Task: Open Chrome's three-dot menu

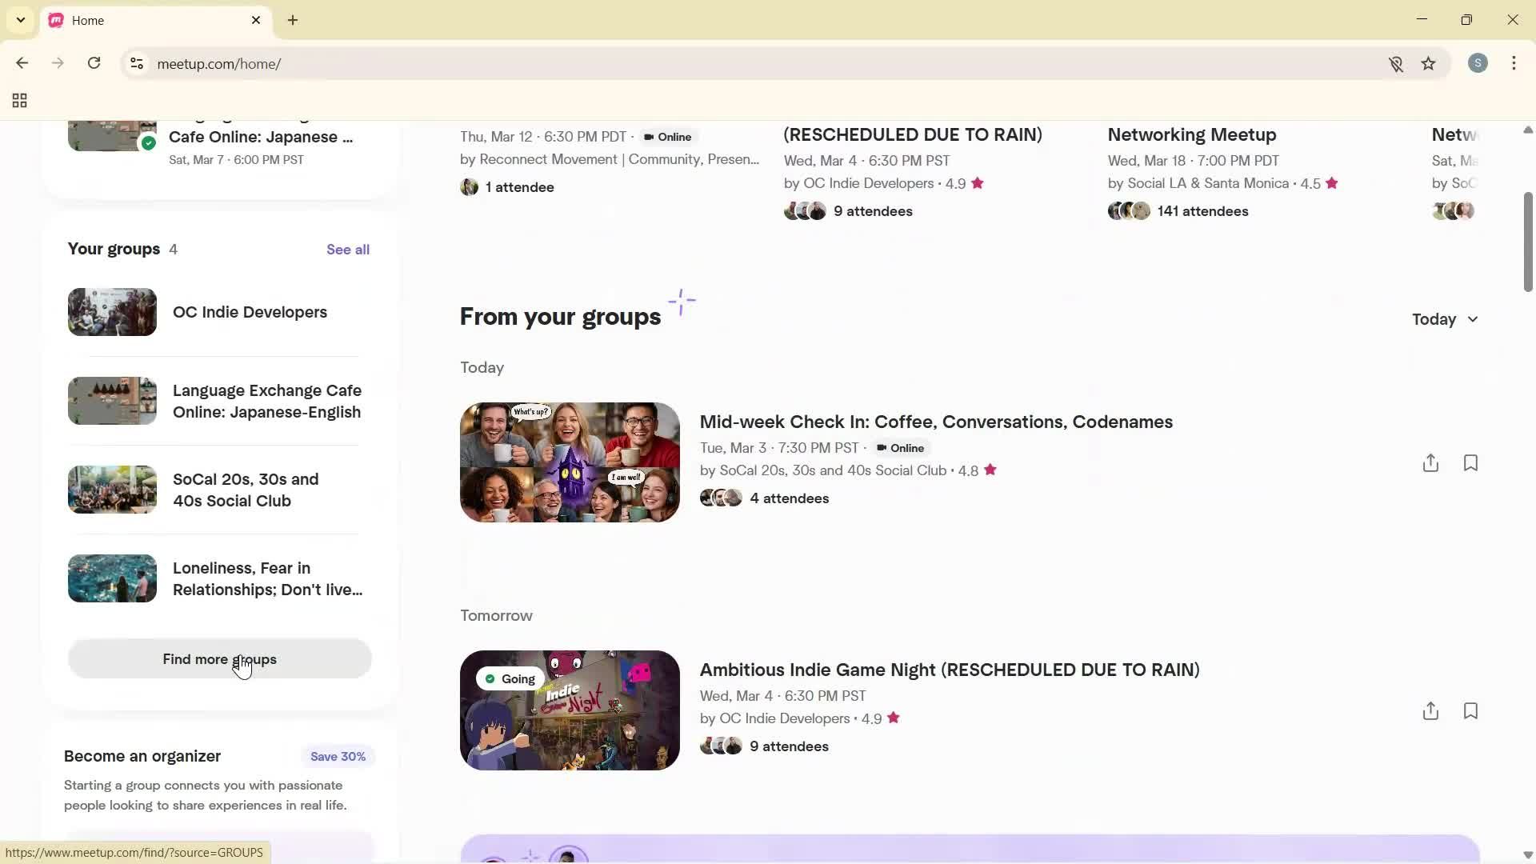Action: click(1514, 63)
